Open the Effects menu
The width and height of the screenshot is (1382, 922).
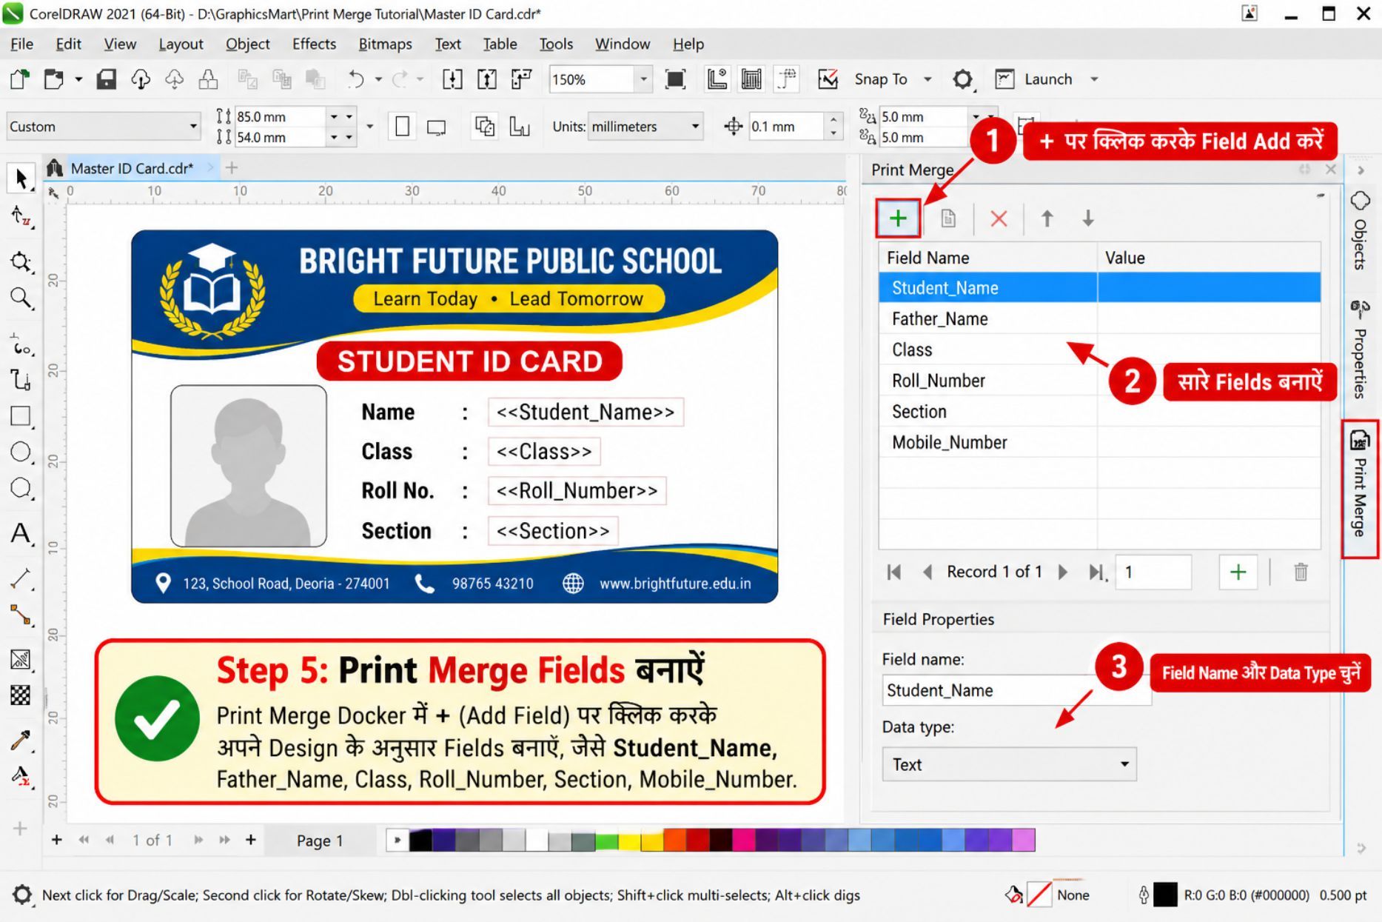tap(314, 44)
